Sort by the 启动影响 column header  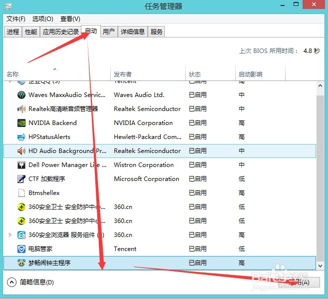coord(260,74)
